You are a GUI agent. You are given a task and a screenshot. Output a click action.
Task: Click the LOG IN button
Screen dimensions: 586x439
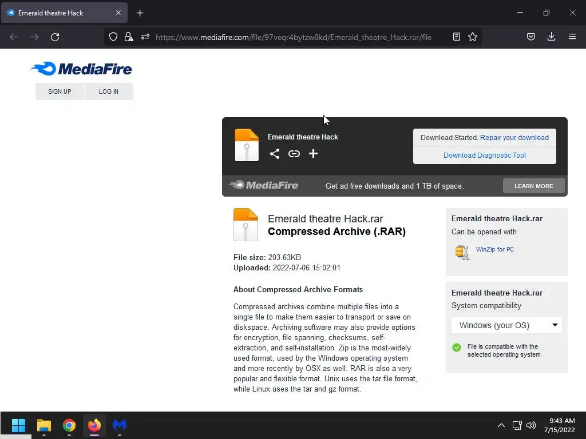coord(109,91)
